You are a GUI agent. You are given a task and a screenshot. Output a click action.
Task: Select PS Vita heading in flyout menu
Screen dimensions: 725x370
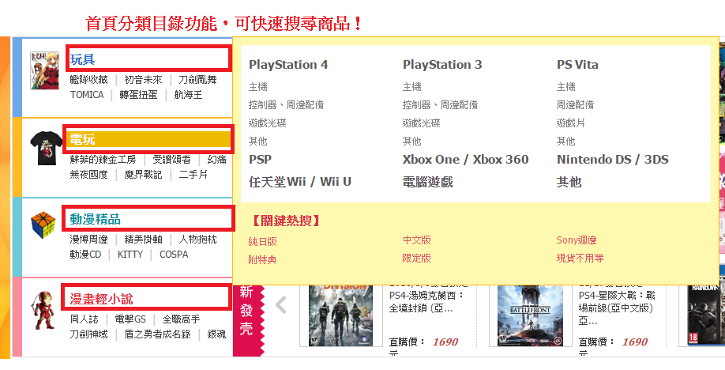[577, 64]
